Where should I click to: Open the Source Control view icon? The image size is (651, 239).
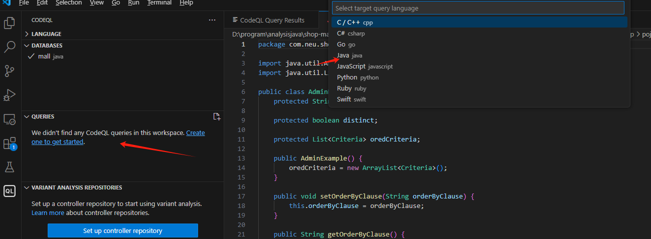click(x=10, y=71)
